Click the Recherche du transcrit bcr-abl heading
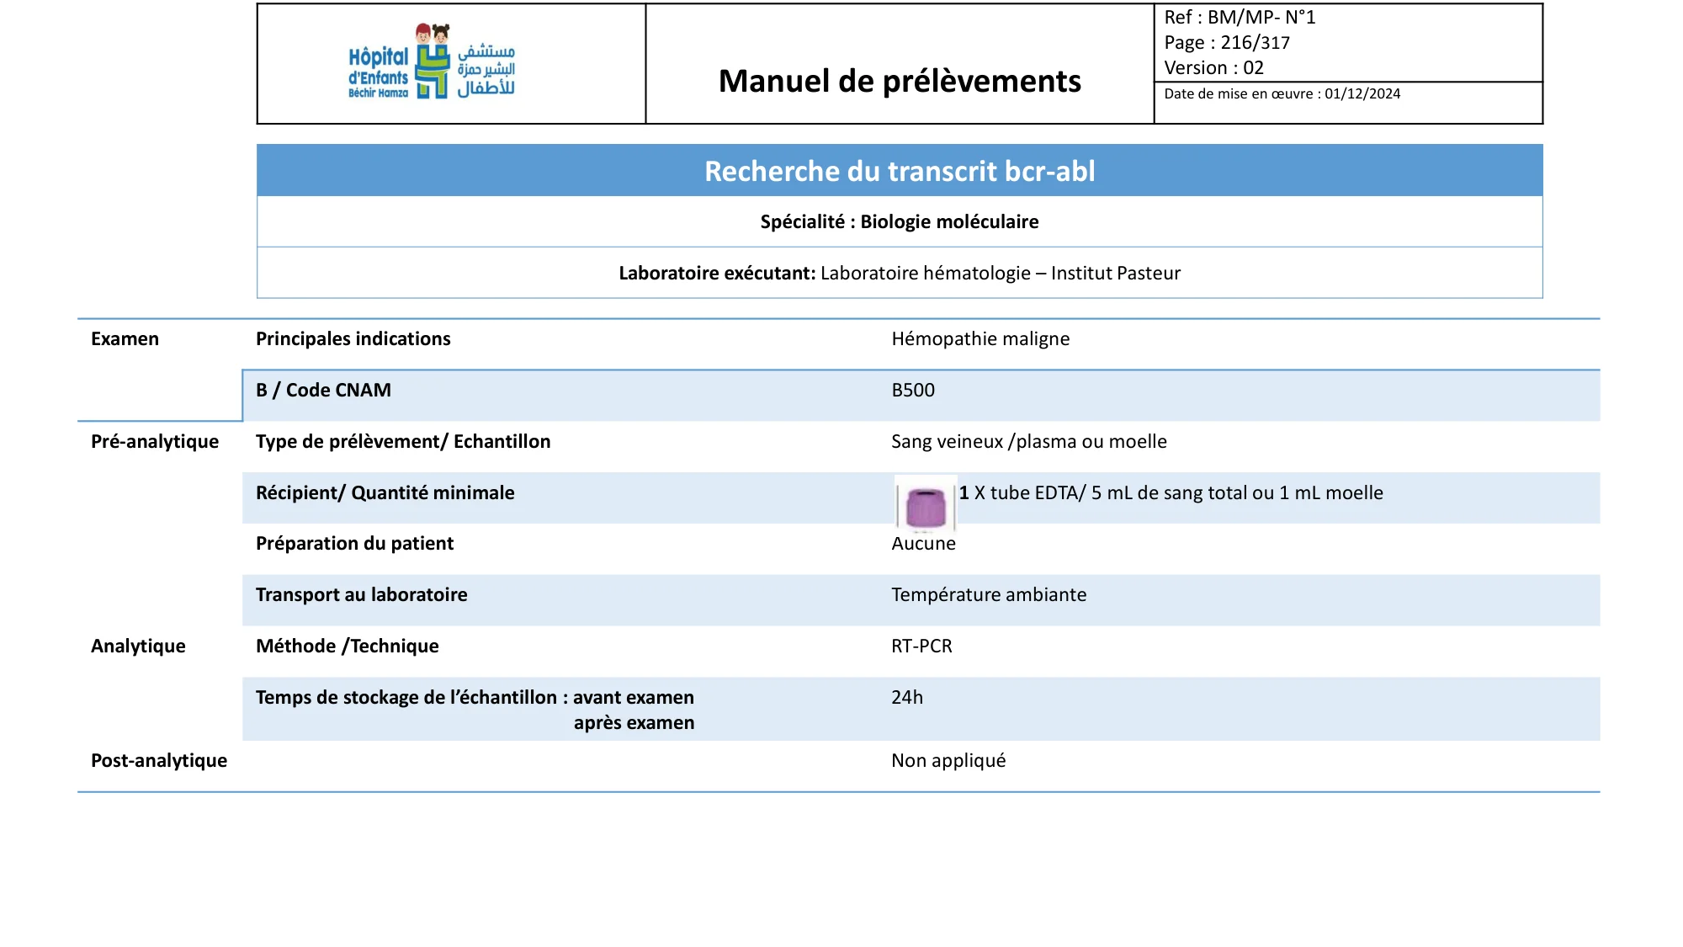Screen dimensions: 1683x947 [900, 171]
